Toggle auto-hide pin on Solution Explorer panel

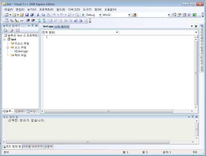coord(33,26)
